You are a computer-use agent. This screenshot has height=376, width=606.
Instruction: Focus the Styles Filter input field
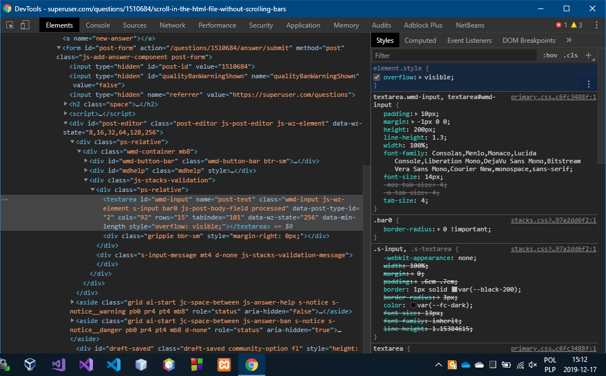coord(454,55)
